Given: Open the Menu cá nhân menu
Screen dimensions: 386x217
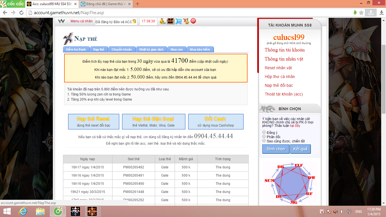Looking at the screenshot, I should coord(81,21).
